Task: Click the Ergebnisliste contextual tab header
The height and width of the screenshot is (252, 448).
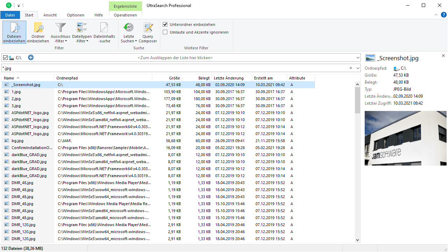Action: 125,6
